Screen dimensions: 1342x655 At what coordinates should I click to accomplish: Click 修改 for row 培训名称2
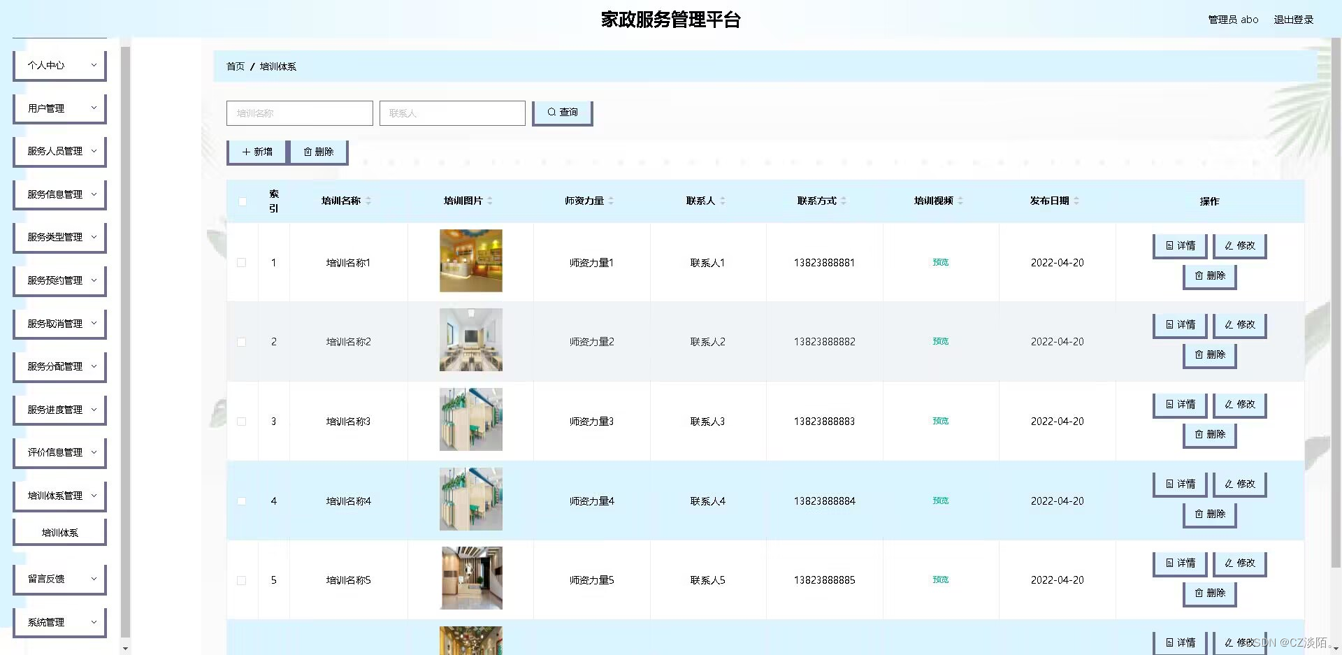(1240, 325)
